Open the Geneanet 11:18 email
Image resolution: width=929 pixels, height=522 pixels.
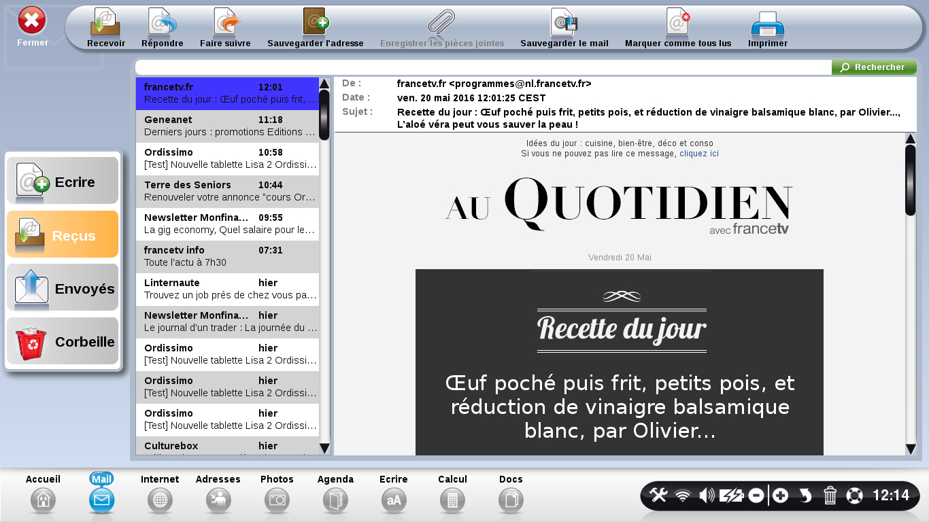[227, 126]
